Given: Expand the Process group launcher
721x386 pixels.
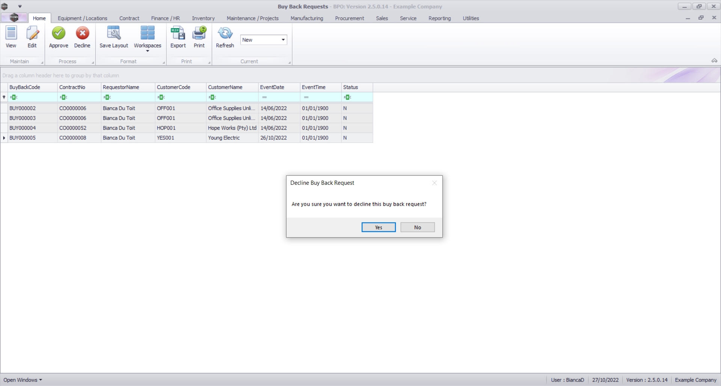Looking at the screenshot, I should (x=93, y=63).
